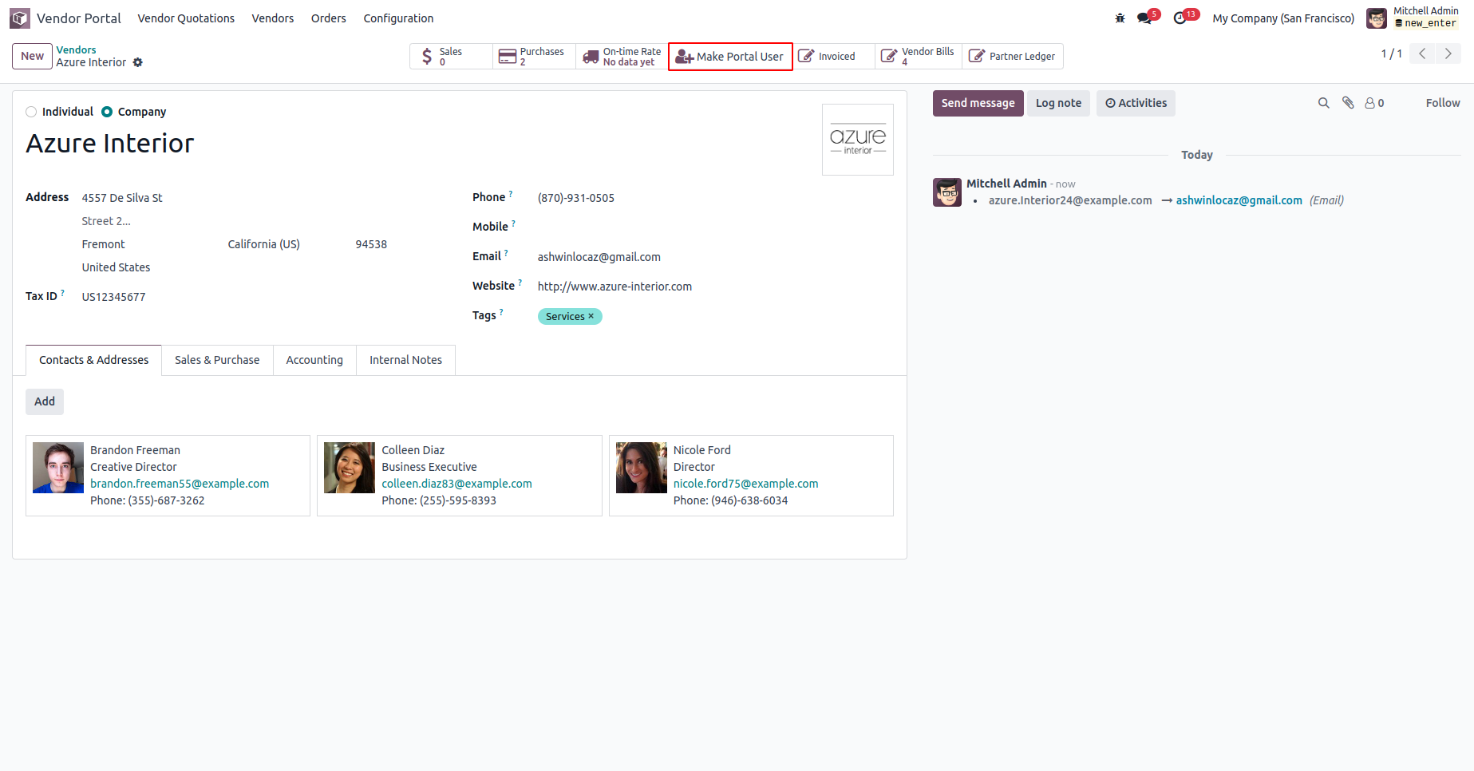Open the Vendor Quotations menu

click(x=186, y=18)
